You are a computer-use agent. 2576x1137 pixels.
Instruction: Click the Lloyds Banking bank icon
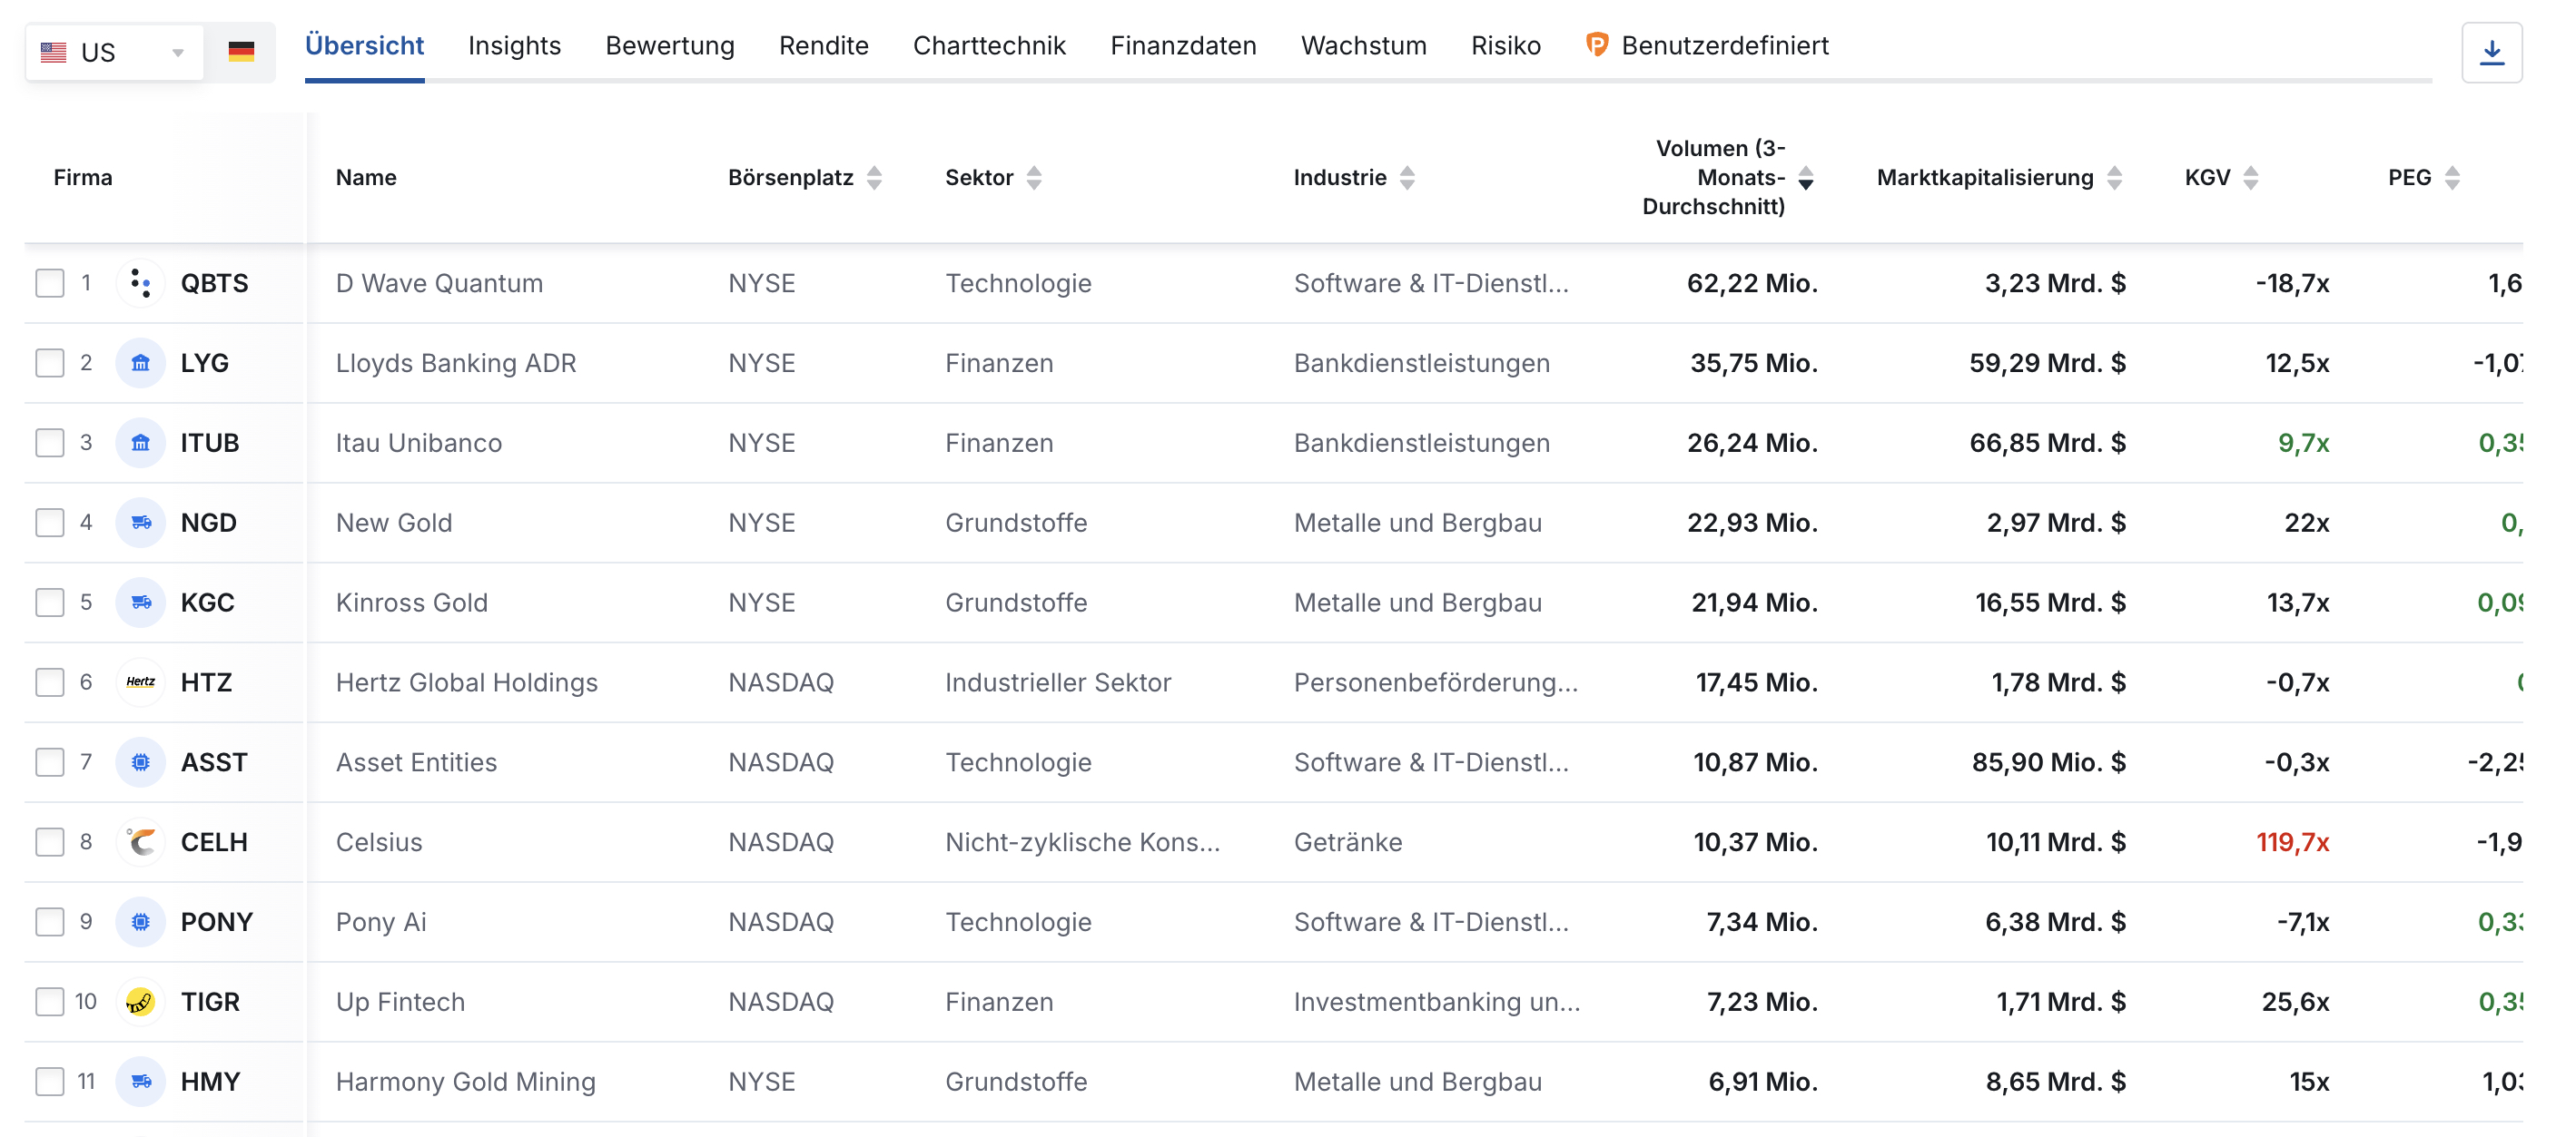(x=140, y=364)
